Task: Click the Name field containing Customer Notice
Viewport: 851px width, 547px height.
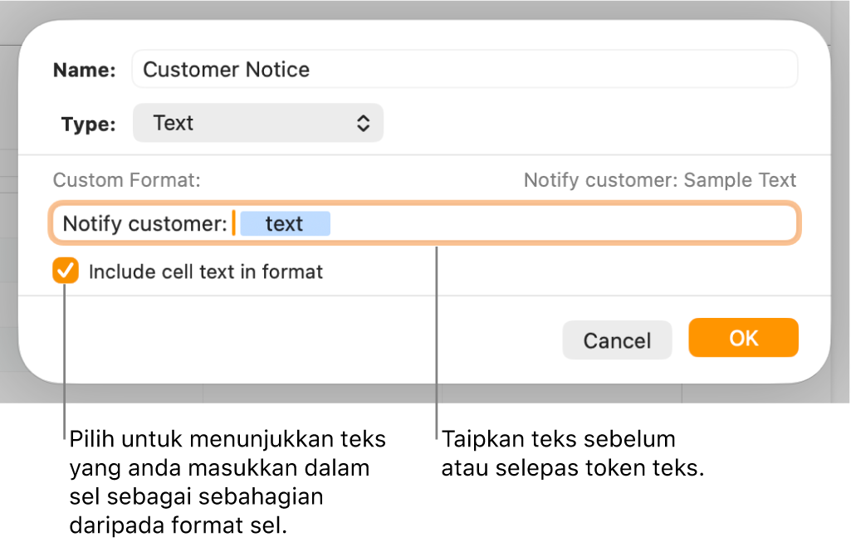Action: click(465, 70)
